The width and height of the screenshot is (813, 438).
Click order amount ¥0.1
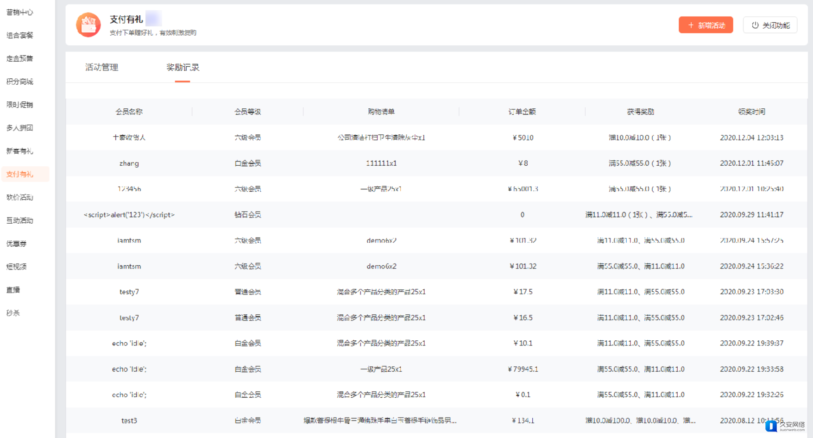(x=523, y=394)
